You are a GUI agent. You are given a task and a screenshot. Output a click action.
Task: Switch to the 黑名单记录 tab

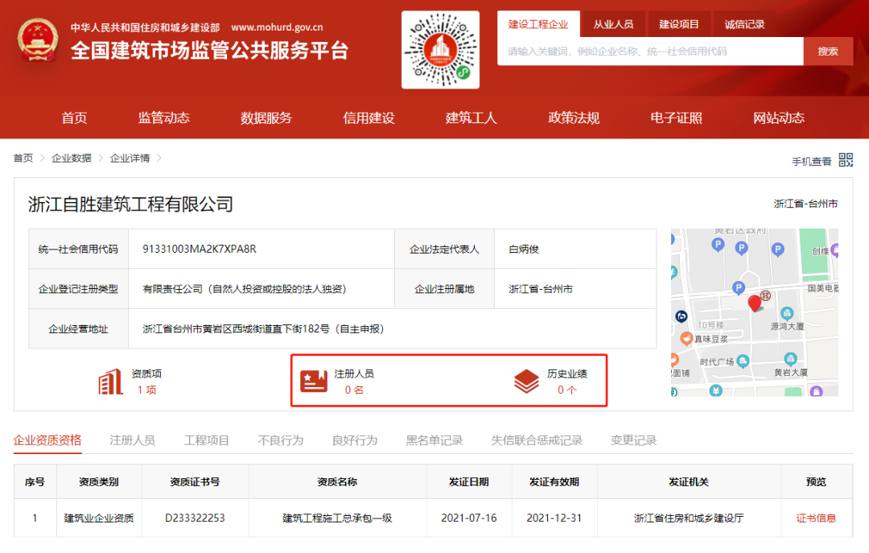pyautogui.click(x=434, y=440)
